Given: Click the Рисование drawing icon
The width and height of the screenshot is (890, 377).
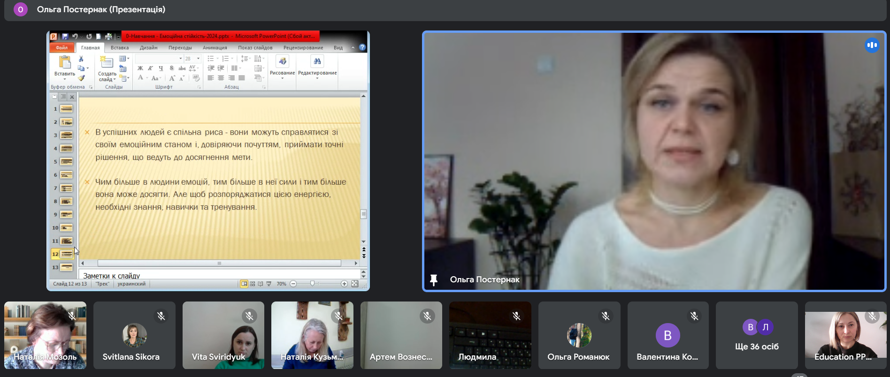Looking at the screenshot, I should coord(282,62).
